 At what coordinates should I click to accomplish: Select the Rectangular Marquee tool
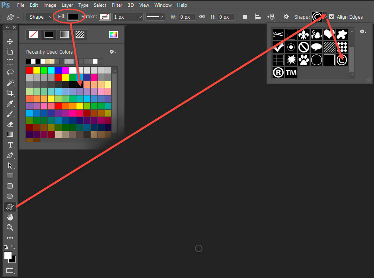click(10, 62)
